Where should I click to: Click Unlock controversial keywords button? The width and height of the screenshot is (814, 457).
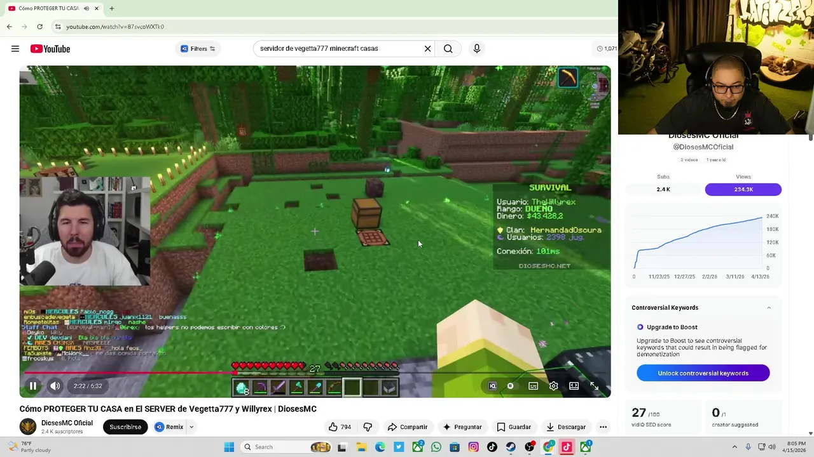[703, 373]
